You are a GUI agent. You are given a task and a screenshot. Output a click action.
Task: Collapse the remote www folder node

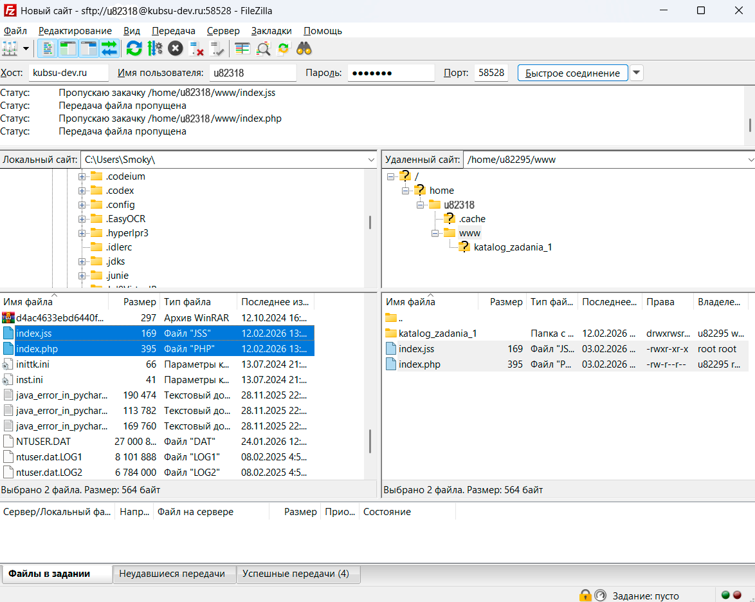tap(435, 233)
